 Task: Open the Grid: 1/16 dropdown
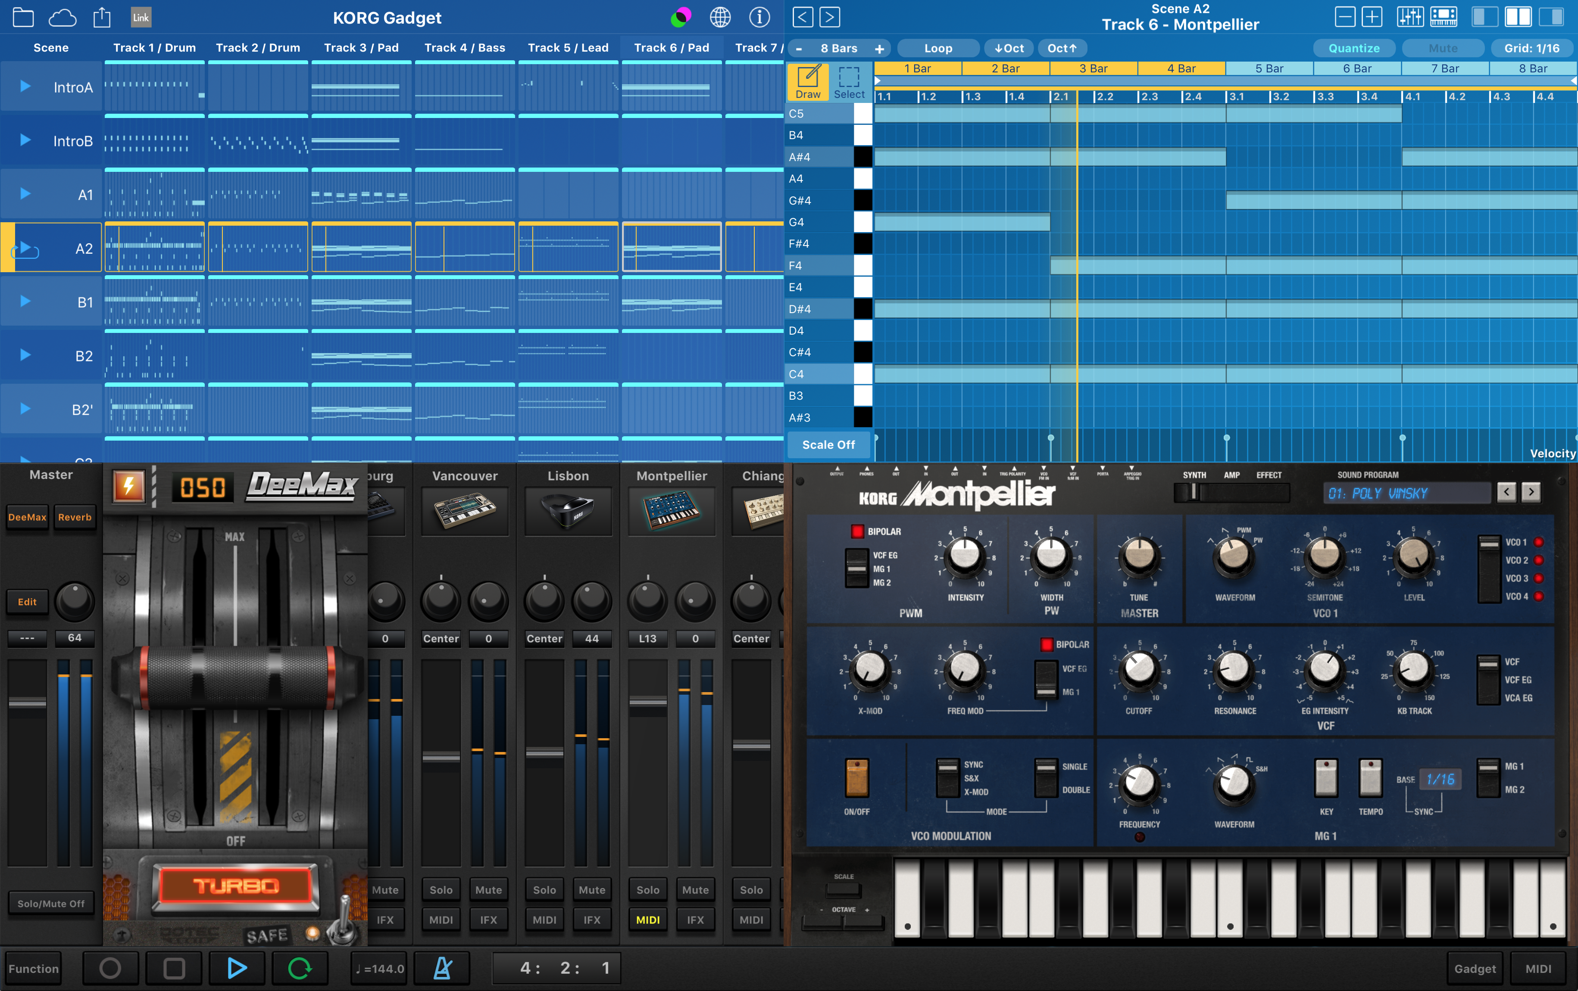click(x=1532, y=48)
